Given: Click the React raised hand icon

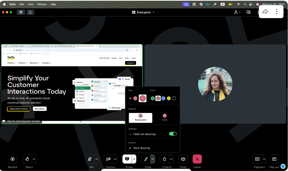Looking at the screenshot, I should [27, 159].
